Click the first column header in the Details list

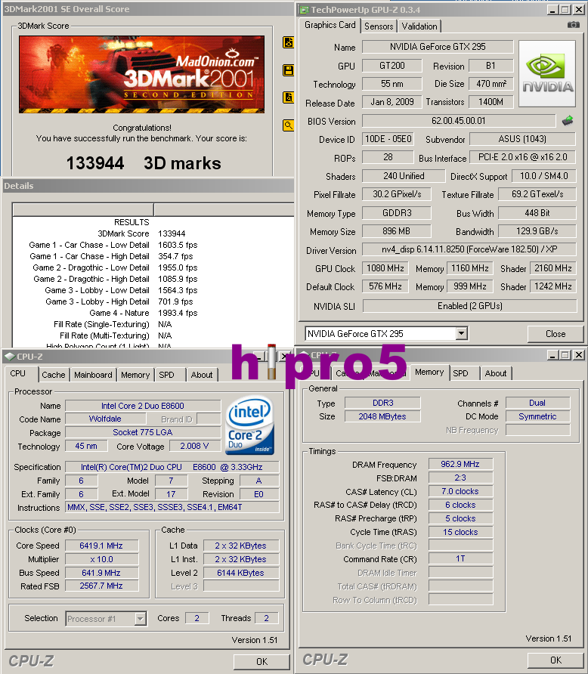(83, 209)
